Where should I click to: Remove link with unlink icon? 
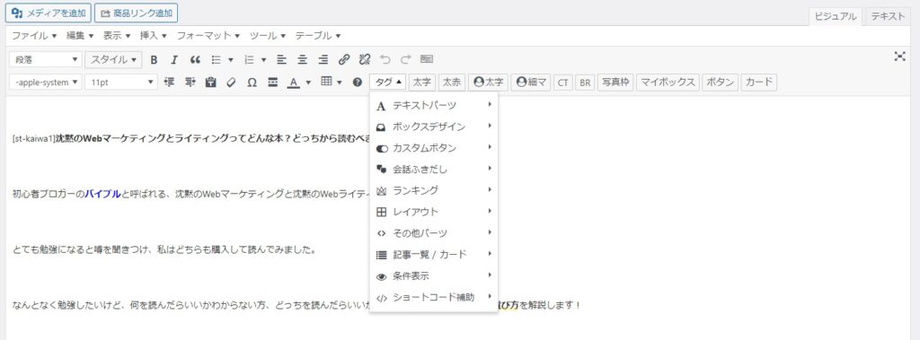365,60
